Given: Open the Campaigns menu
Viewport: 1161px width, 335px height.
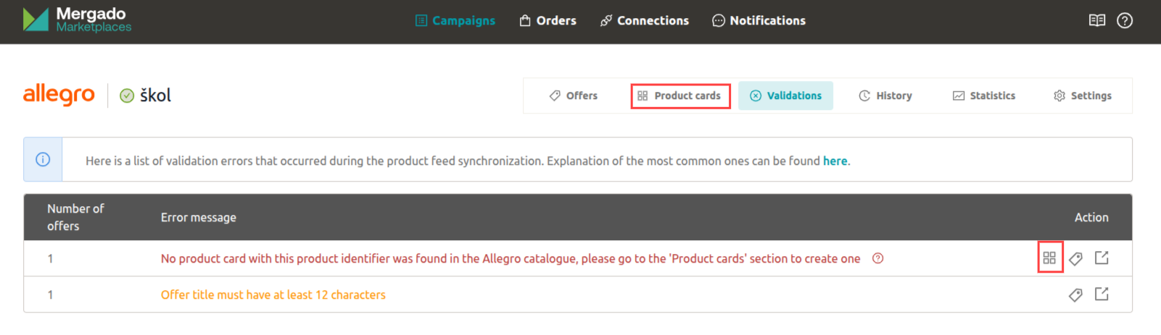Looking at the screenshot, I should click(x=455, y=20).
